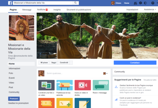Open the Messenger icon in the top bar
Screen dimensions: 158x108
pyautogui.click(x=140, y=3)
